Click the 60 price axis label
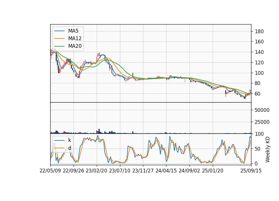Screen dimensions: 279x201 (258, 94)
